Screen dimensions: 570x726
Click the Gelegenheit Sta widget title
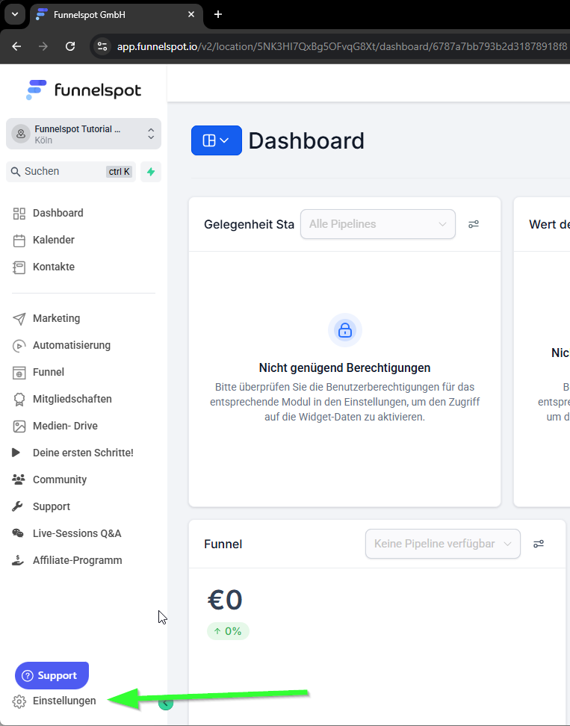tap(249, 224)
